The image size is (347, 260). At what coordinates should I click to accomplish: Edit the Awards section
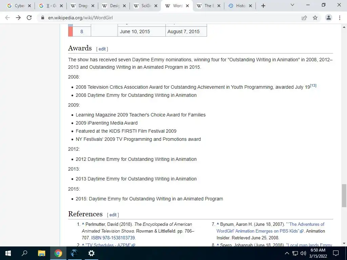(102, 49)
